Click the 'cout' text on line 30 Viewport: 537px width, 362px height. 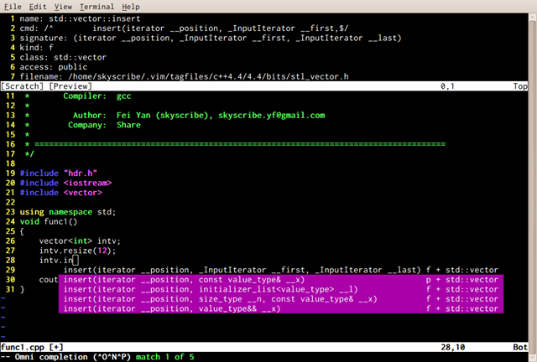(x=49, y=280)
